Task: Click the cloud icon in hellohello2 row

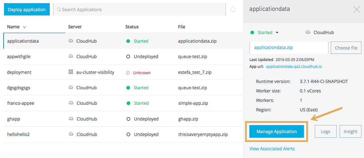Action: tap(71, 134)
